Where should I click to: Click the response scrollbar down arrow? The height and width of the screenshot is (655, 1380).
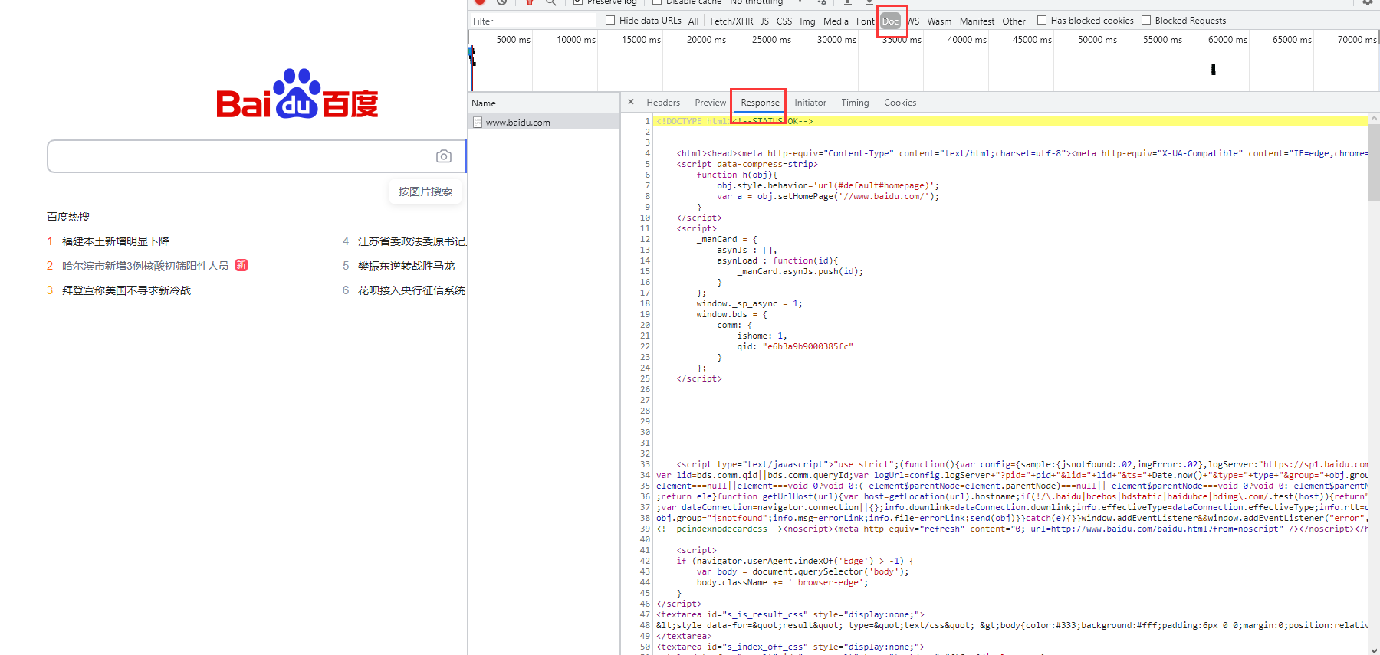pos(1374,650)
